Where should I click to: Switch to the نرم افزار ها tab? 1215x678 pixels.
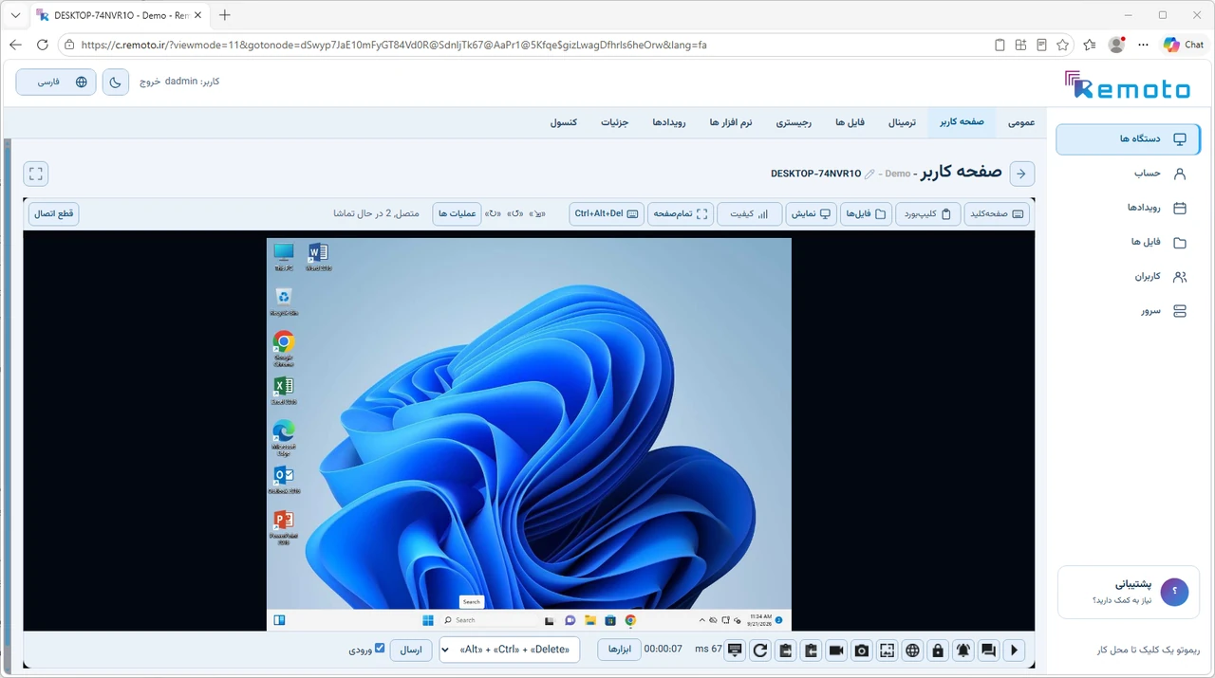pos(731,122)
